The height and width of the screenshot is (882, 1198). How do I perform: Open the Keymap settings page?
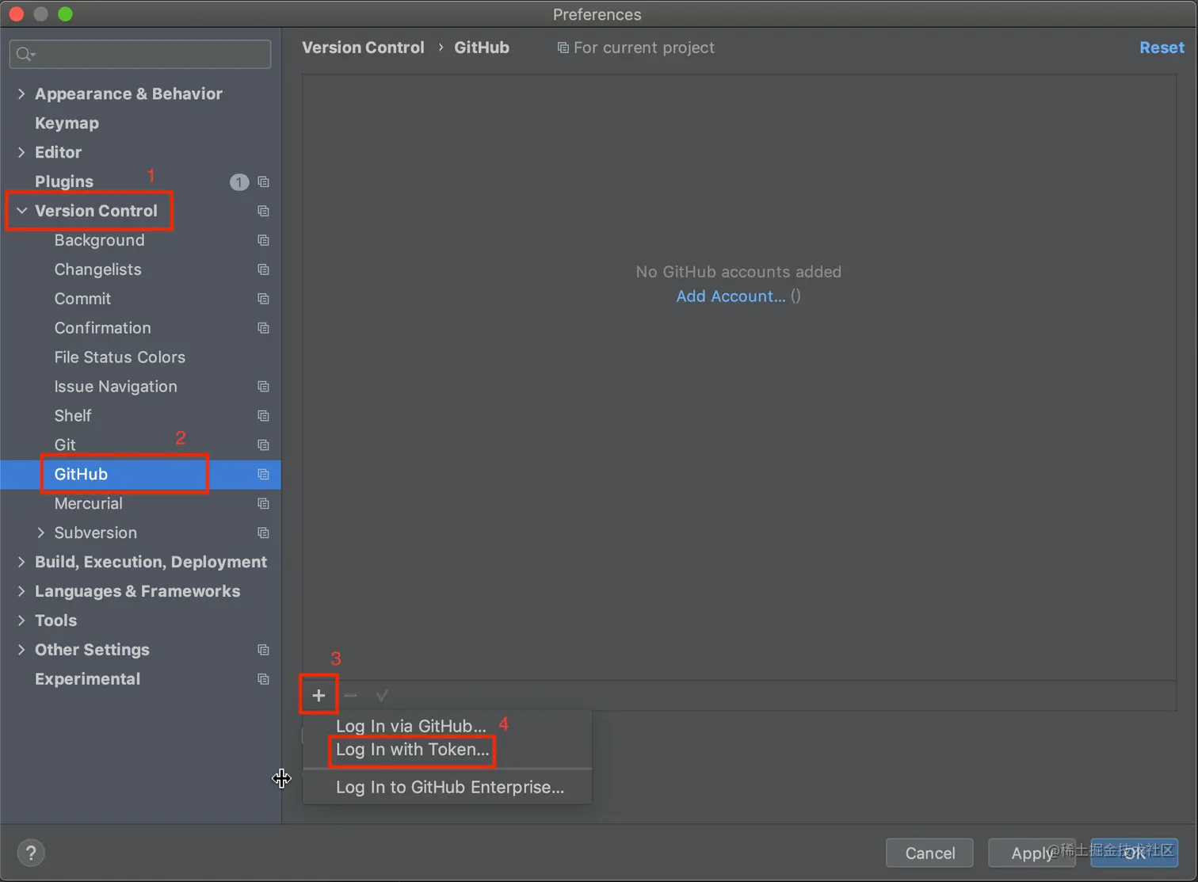[67, 123]
